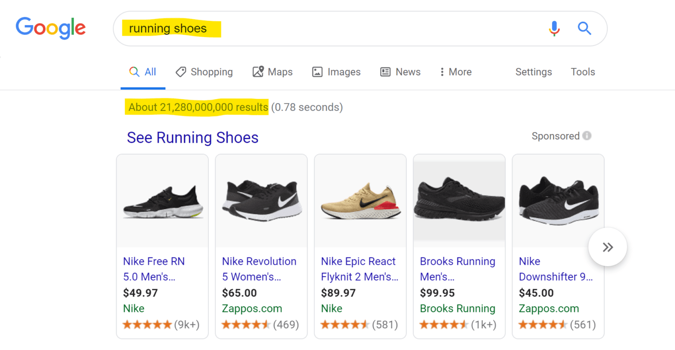The width and height of the screenshot is (675, 350).
Task: Click the Nike Revolution 5 shoe image
Action: pyautogui.click(x=261, y=201)
